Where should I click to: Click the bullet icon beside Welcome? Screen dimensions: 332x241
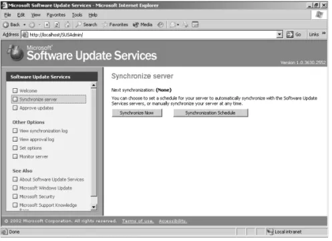click(x=15, y=91)
